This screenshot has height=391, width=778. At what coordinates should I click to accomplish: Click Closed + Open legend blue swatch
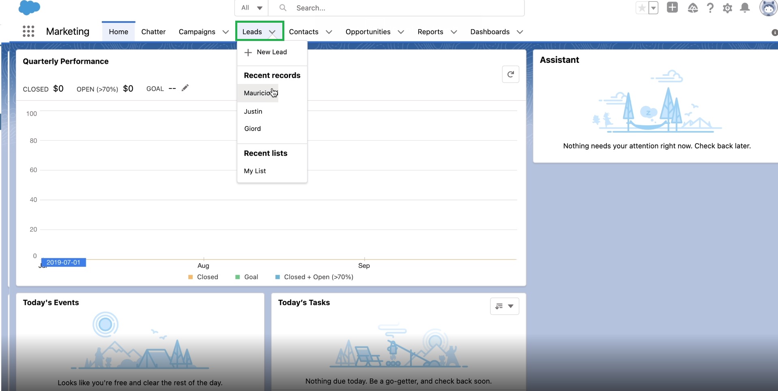tap(277, 277)
